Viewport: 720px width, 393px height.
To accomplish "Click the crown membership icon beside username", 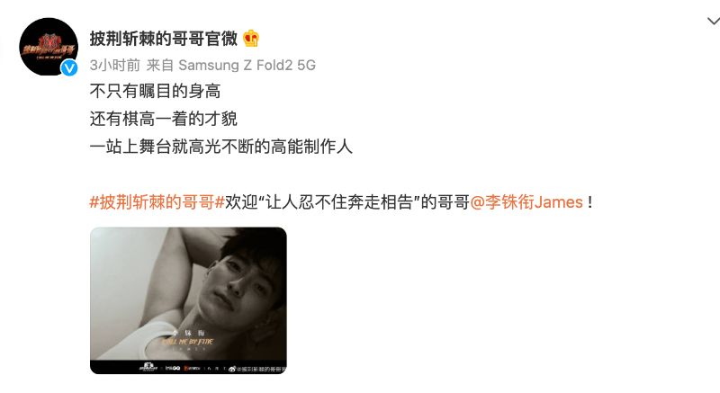I will (x=251, y=38).
